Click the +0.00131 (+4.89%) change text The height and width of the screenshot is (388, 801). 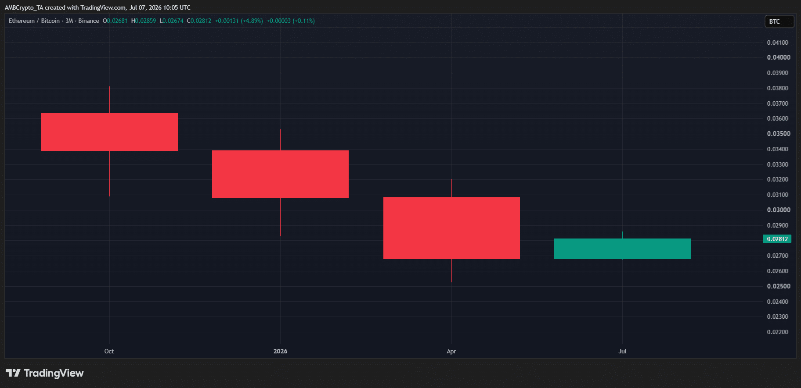[239, 21]
